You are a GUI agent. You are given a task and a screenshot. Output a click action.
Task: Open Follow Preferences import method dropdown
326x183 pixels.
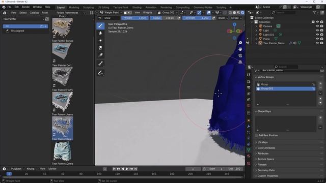pyautogui.click(x=70, y=13)
